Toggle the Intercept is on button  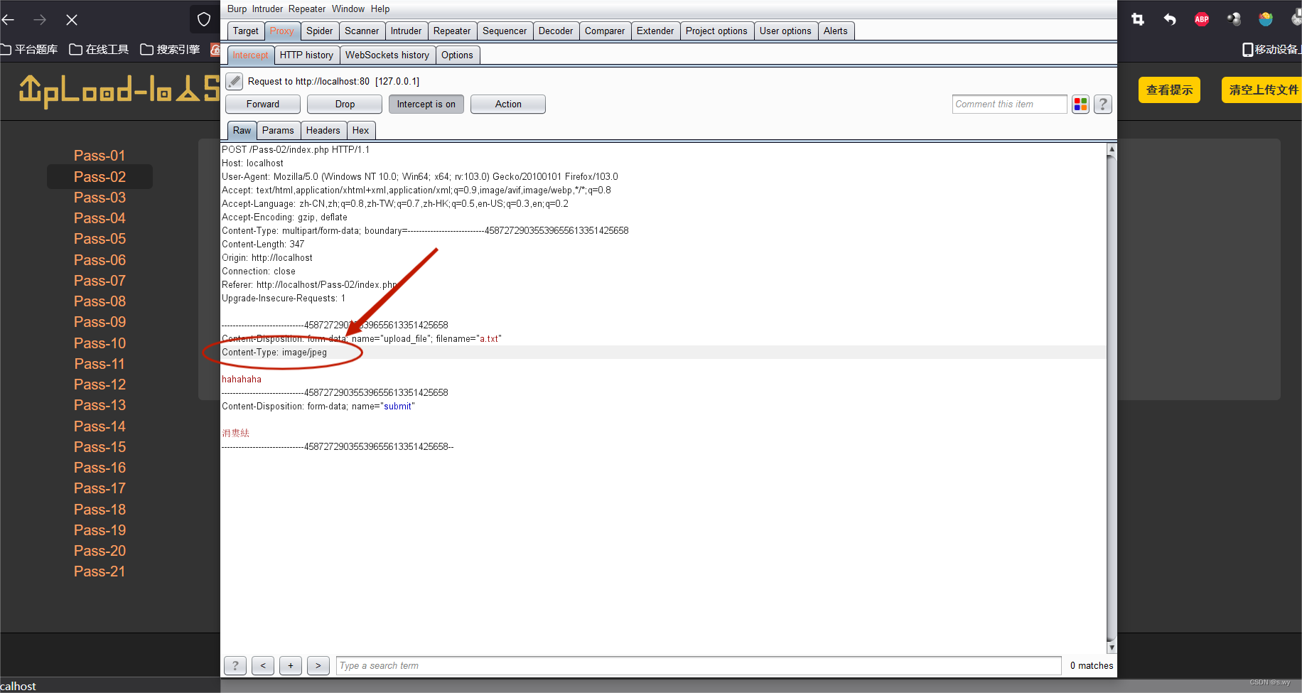(426, 104)
